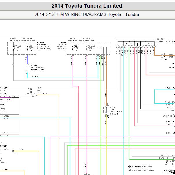Select the 'LT GRN' wire label near J139
This screenshot has height=175, width=175.
pos(161,158)
